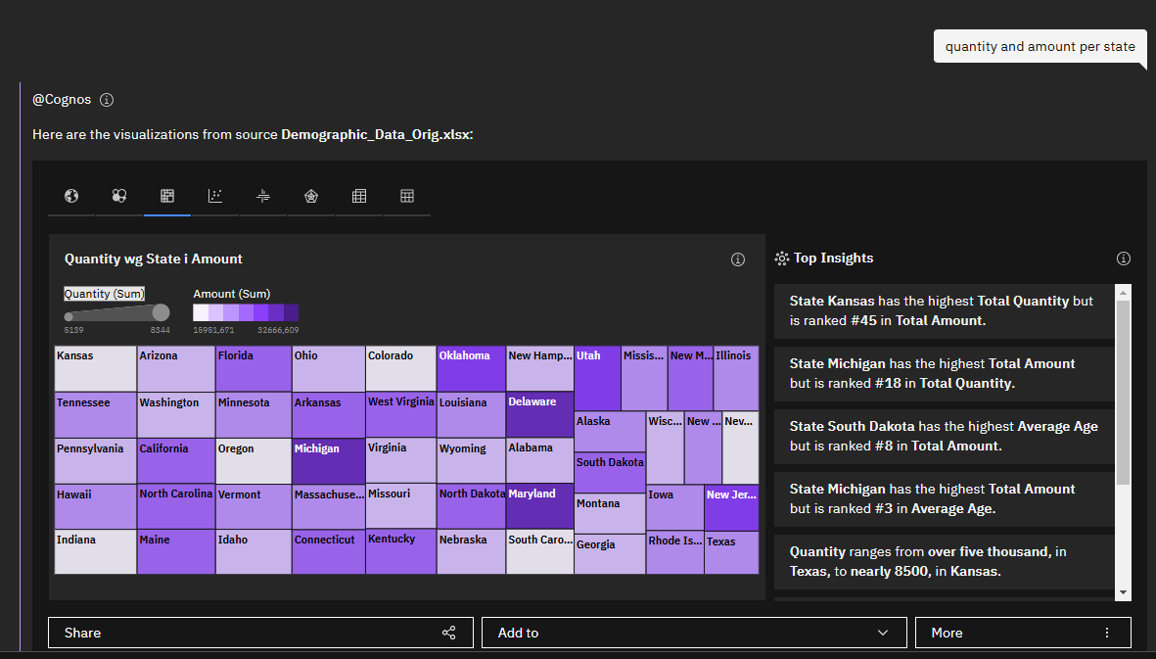Select the Georgia treemap tile
Viewport: 1156px width, 659px height.
[610, 554]
